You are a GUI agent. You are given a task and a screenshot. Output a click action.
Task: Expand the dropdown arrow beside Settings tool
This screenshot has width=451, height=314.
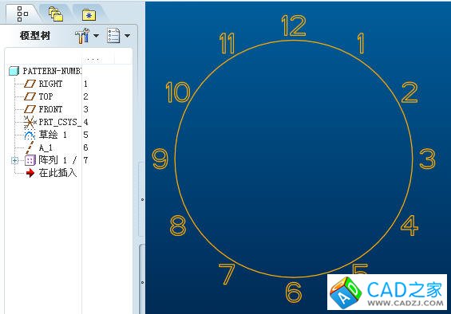[x=96, y=36]
